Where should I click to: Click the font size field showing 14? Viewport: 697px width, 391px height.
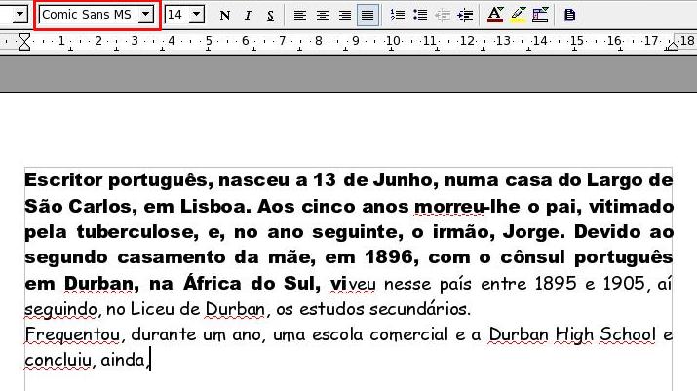[176, 15]
